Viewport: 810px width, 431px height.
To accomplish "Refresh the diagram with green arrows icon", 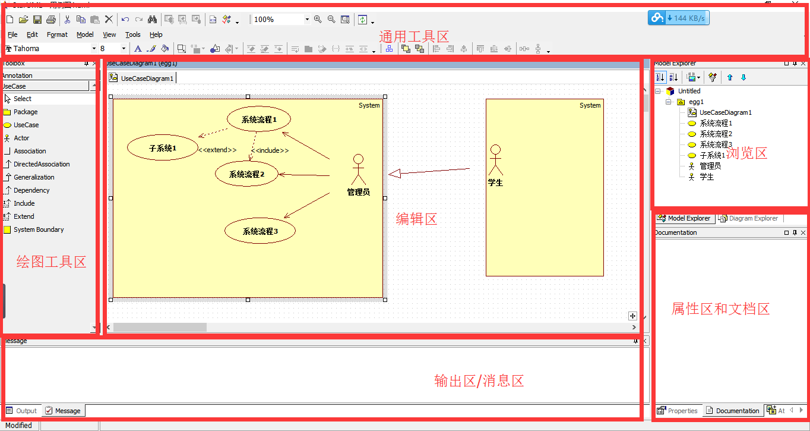I will tap(363, 20).
